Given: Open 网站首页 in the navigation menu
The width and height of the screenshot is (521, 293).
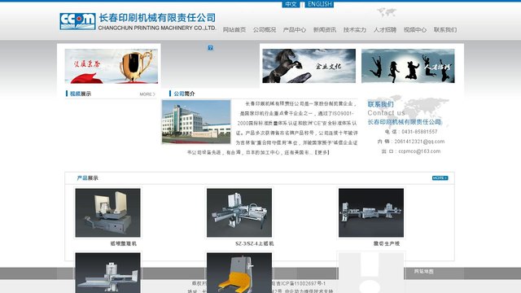Looking at the screenshot, I should [234, 29].
